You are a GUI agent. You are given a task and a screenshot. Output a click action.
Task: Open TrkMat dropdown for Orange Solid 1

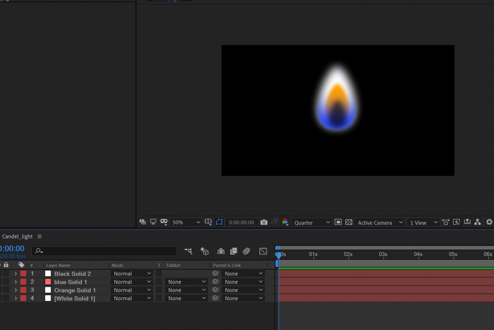click(x=186, y=290)
